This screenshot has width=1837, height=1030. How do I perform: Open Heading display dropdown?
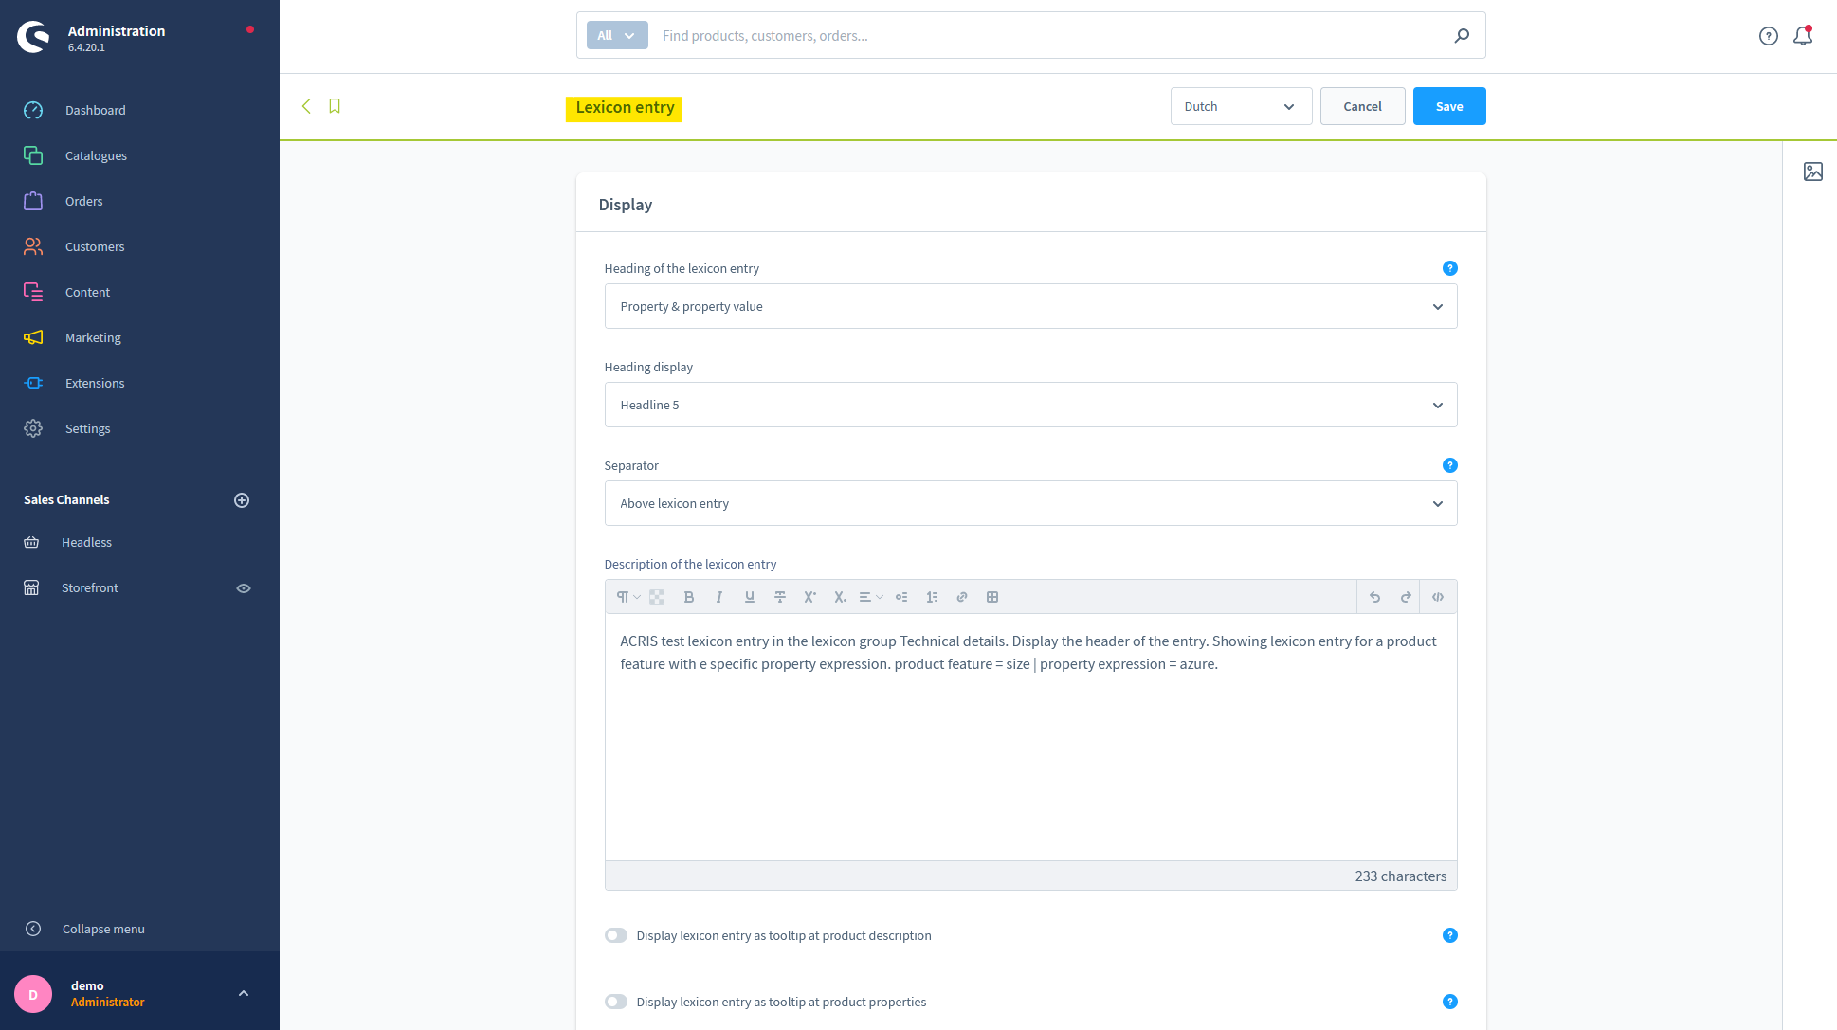coord(1030,405)
